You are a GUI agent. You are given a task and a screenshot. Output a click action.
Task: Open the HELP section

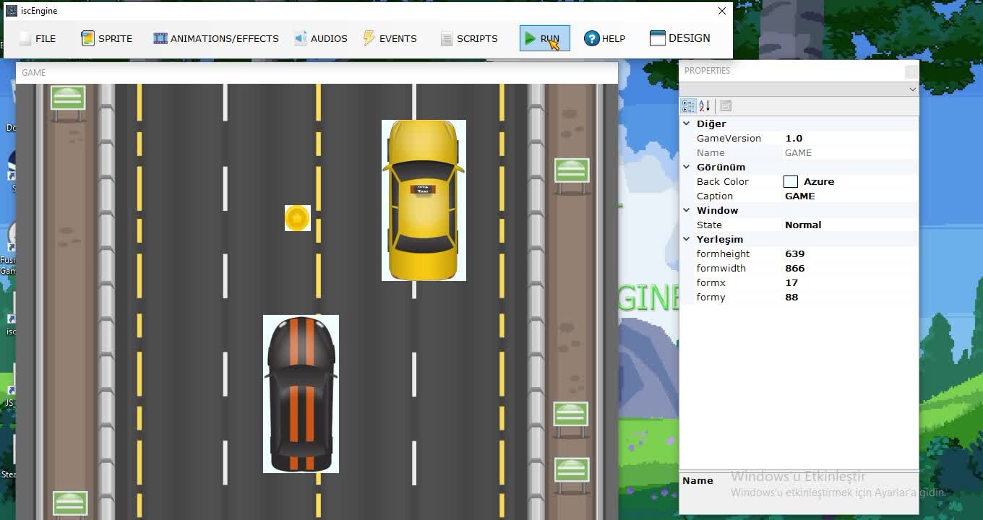click(x=605, y=39)
